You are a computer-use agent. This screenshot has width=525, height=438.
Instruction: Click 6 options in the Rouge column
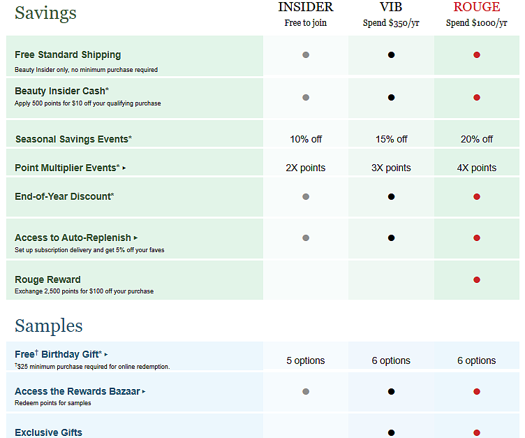pyautogui.click(x=477, y=360)
